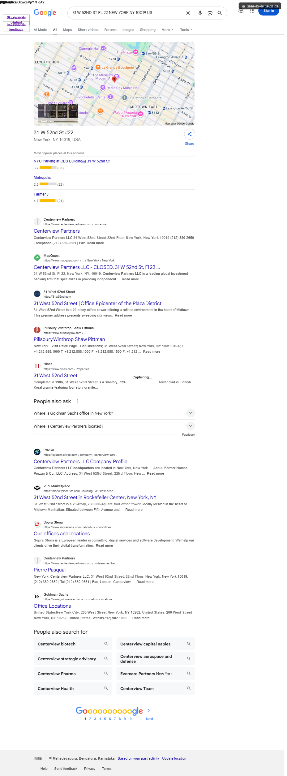Go to next results page arrow
Image resolution: width=287 pixels, height=776 pixels.
(149, 710)
